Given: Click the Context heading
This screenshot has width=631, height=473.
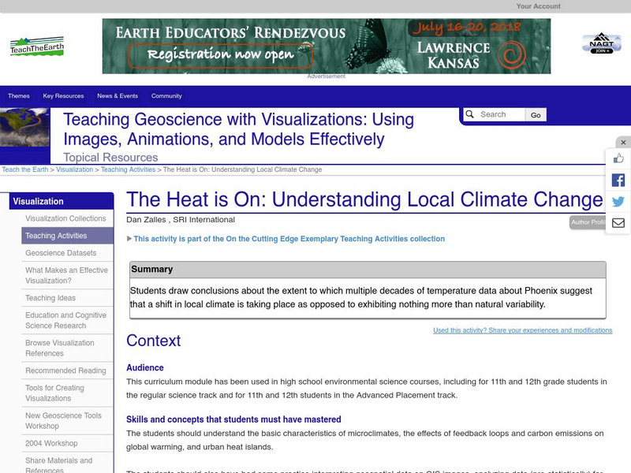Looking at the screenshot, I should [153, 341].
